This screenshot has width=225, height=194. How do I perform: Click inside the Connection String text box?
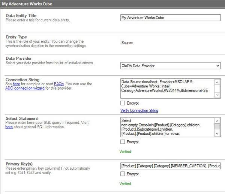(x=167, y=89)
